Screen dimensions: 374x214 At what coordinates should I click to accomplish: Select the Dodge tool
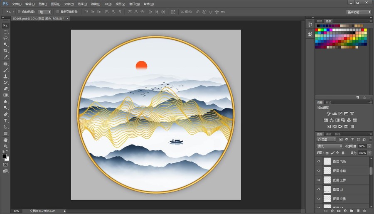coord(5,108)
